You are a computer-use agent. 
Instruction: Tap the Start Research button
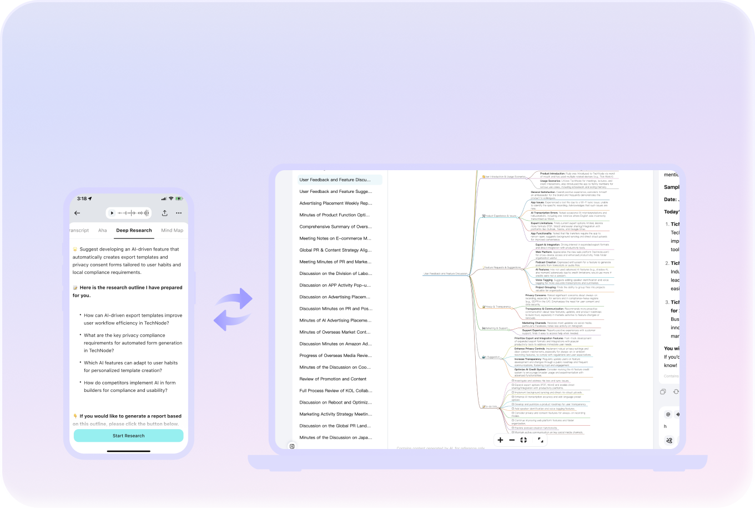(x=128, y=436)
